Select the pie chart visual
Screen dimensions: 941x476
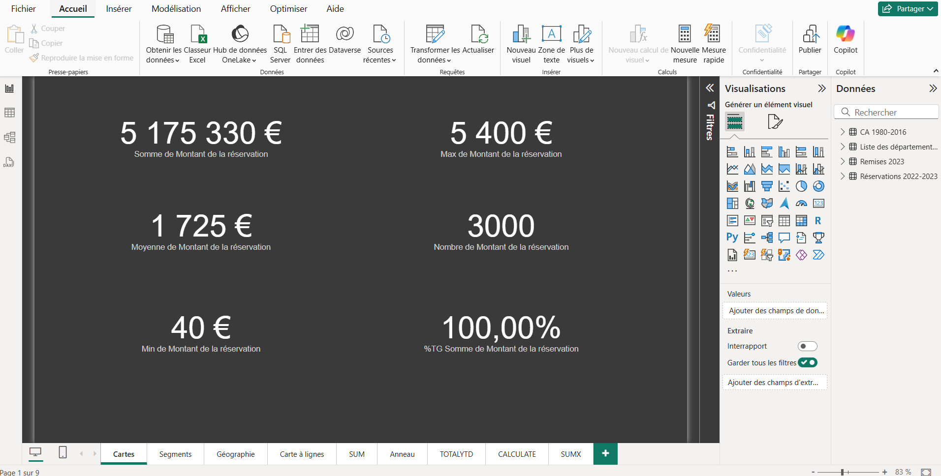coord(801,186)
